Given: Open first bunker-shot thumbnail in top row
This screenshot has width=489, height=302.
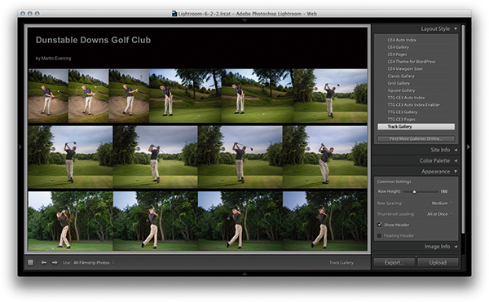Looking at the screenshot, I should tap(48, 96).
